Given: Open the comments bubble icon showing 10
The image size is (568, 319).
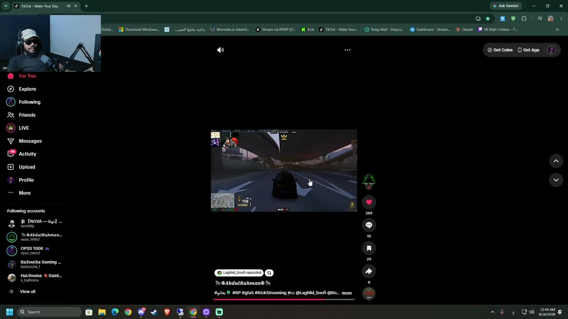Looking at the screenshot, I should pyautogui.click(x=369, y=225).
